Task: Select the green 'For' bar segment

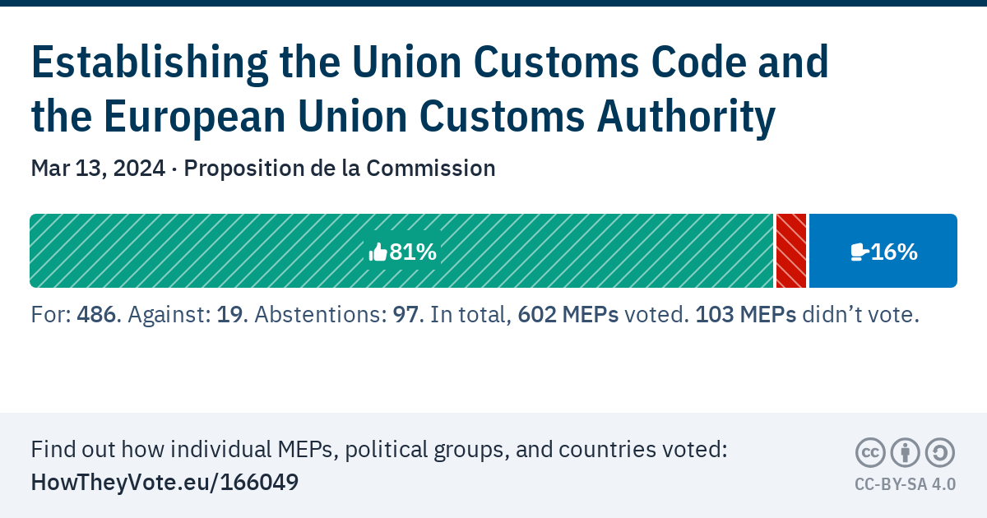Action: pyautogui.click(x=206, y=251)
